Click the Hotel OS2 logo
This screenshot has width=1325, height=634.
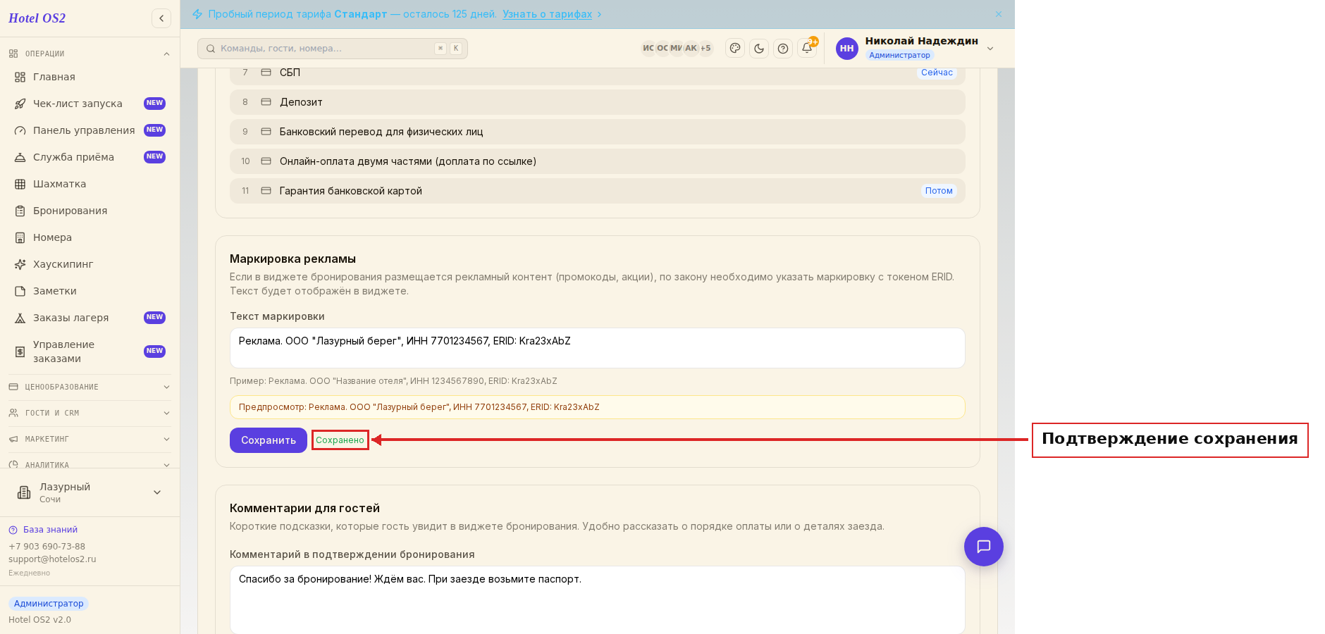[x=37, y=18]
